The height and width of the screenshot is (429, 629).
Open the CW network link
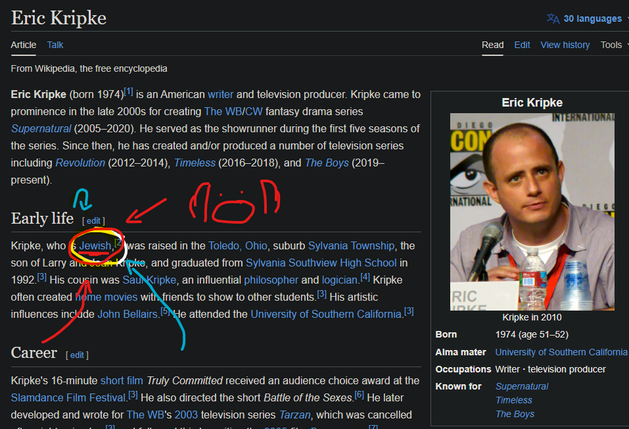tap(254, 111)
